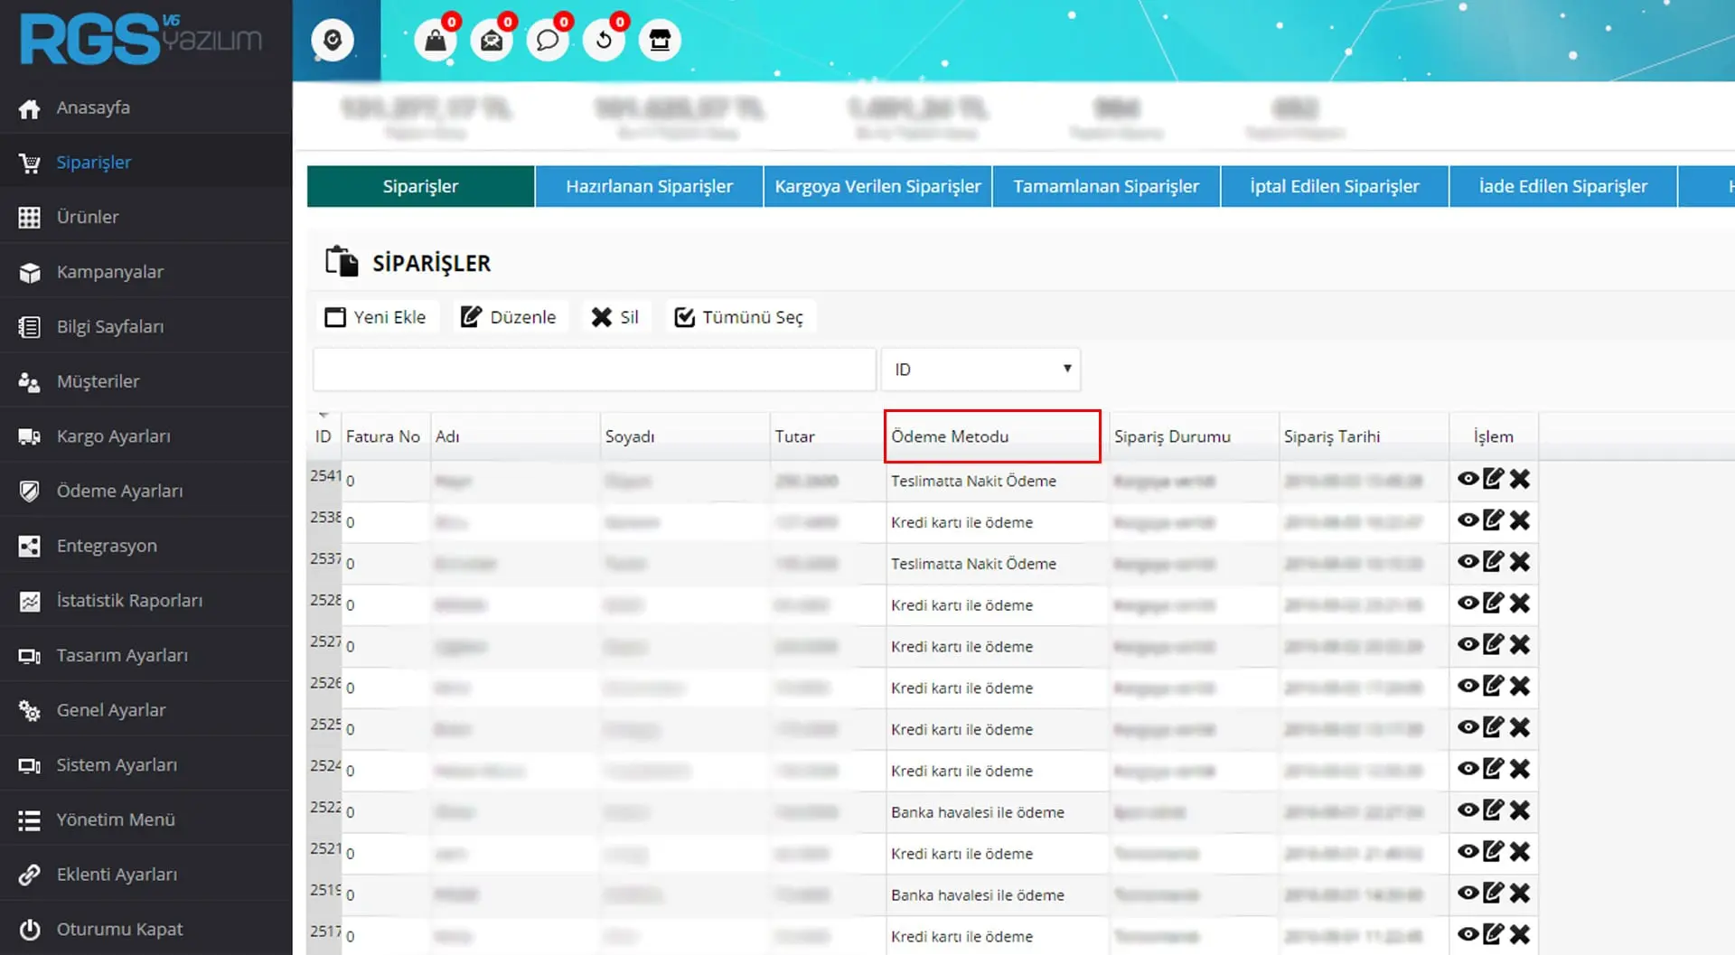View order 2537 details via eye icon
This screenshot has width=1735, height=955.
pyautogui.click(x=1468, y=561)
